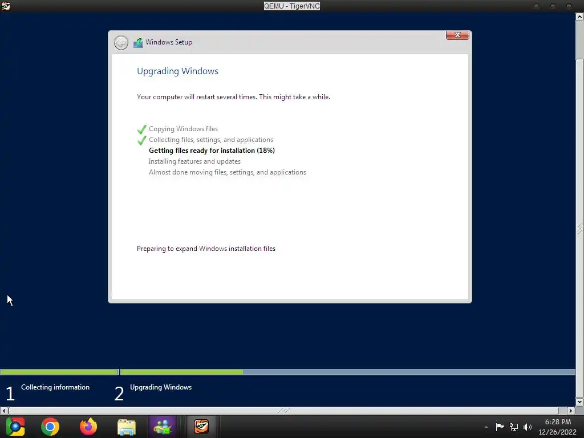Click step 1 "Collecting information" label
The width and height of the screenshot is (584, 438).
point(55,387)
